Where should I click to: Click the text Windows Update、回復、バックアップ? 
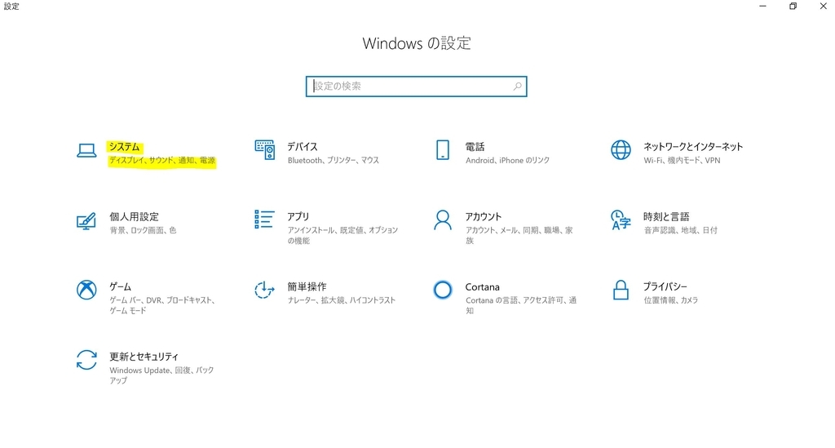coord(162,375)
